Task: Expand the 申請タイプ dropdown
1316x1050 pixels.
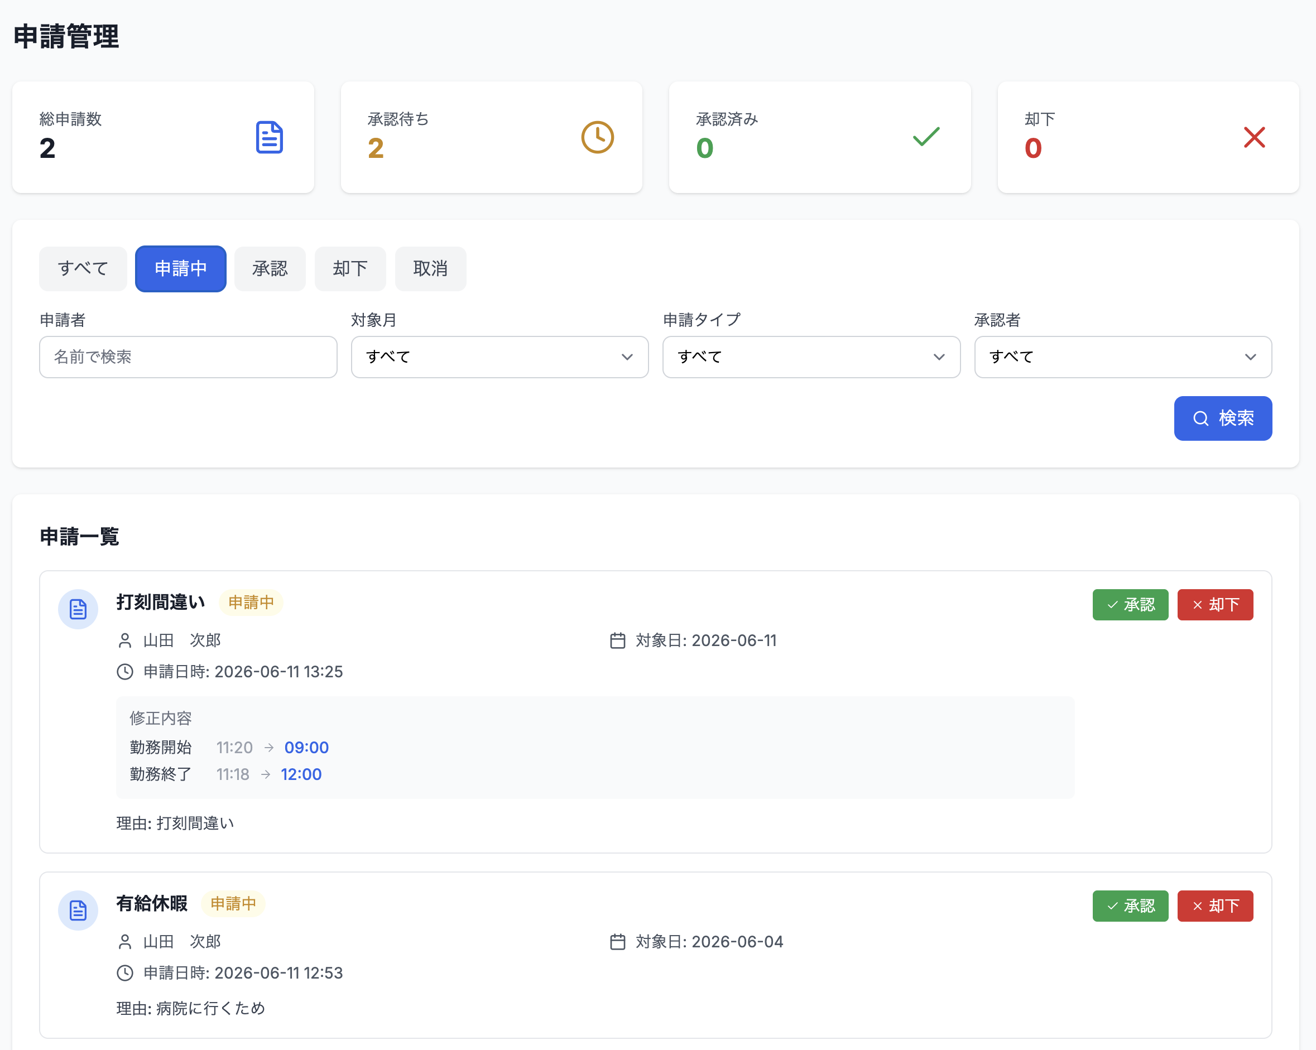Action: (x=811, y=357)
